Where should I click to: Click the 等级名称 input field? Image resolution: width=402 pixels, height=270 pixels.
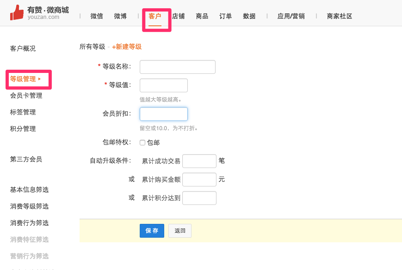pyautogui.click(x=177, y=66)
